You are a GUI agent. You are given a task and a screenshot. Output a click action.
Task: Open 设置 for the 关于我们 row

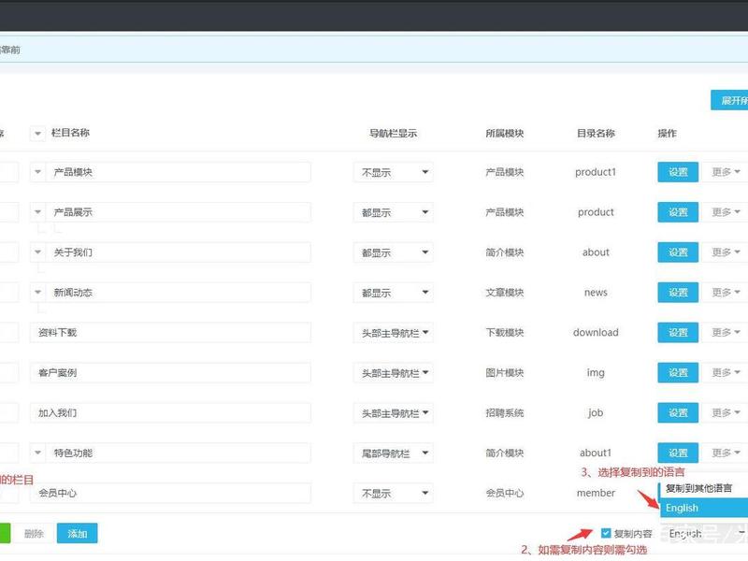[x=678, y=252]
